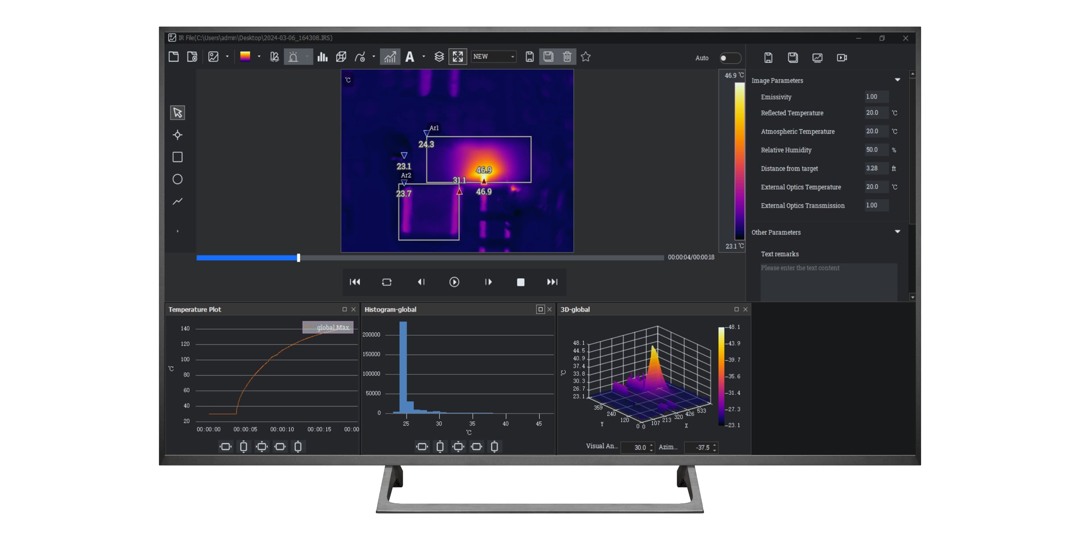Click the right panel save-as icon
The height and width of the screenshot is (540, 1080).
[793, 58]
